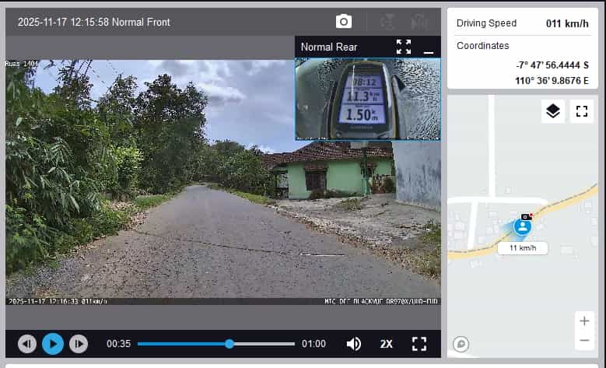Zoom out on the map
Screen dimensions: 606x368
(x=583, y=341)
